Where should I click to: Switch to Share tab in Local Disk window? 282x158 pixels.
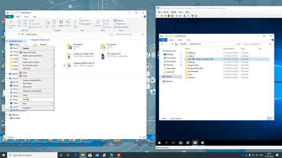tap(180, 40)
